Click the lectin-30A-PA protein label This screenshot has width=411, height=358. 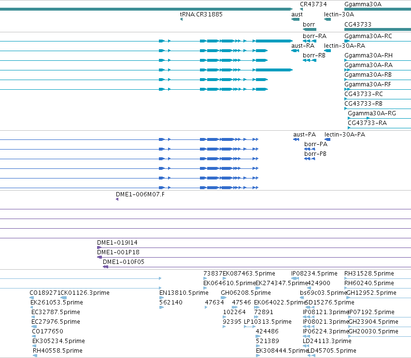345,135
